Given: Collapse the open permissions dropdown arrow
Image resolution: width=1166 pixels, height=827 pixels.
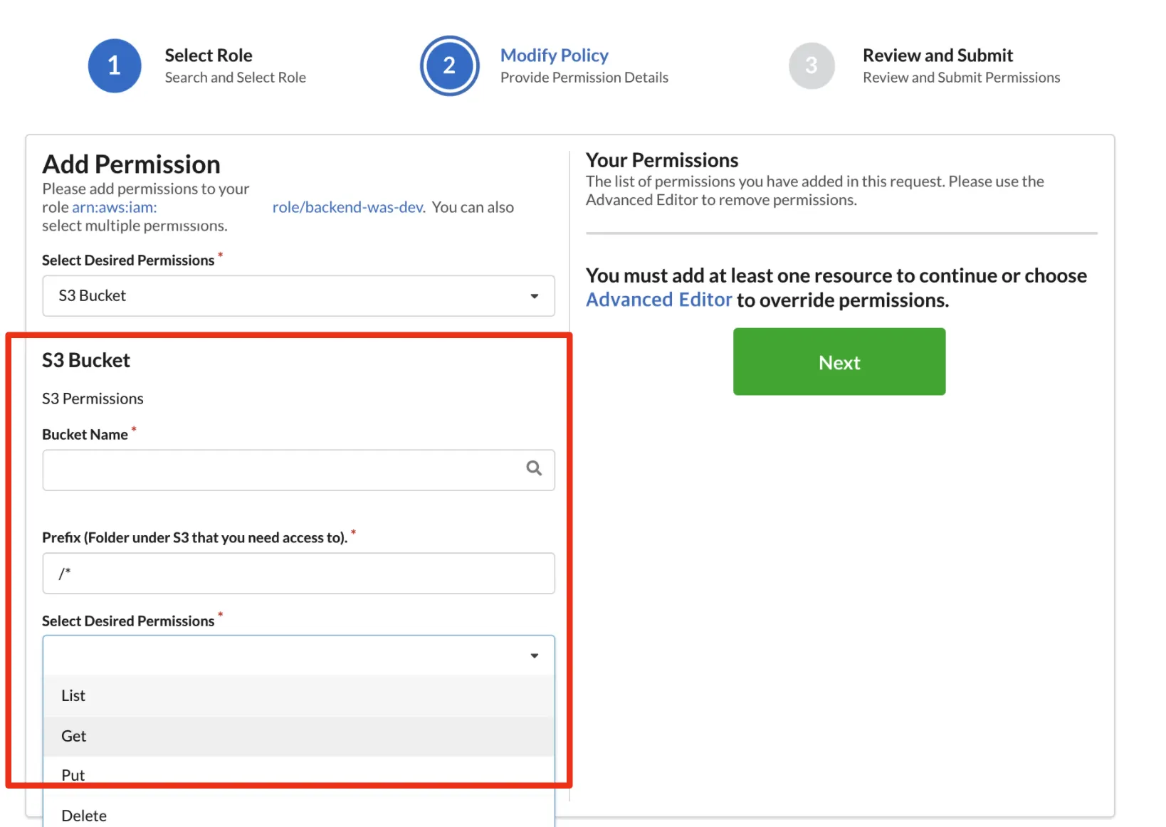Looking at the screenshot, I should coord(534,655).
